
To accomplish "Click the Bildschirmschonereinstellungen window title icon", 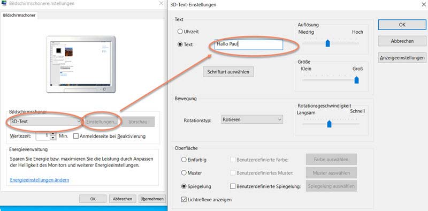I will tap(4, 4).
